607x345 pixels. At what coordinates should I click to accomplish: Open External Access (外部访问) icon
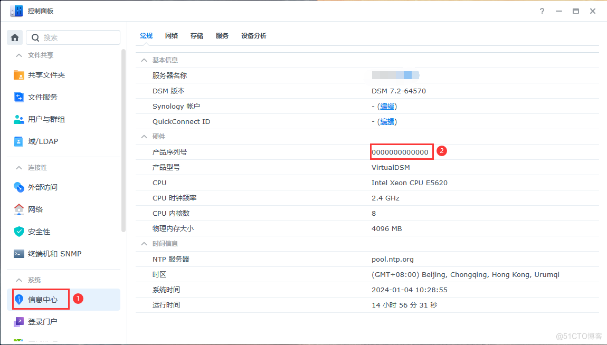18,187
